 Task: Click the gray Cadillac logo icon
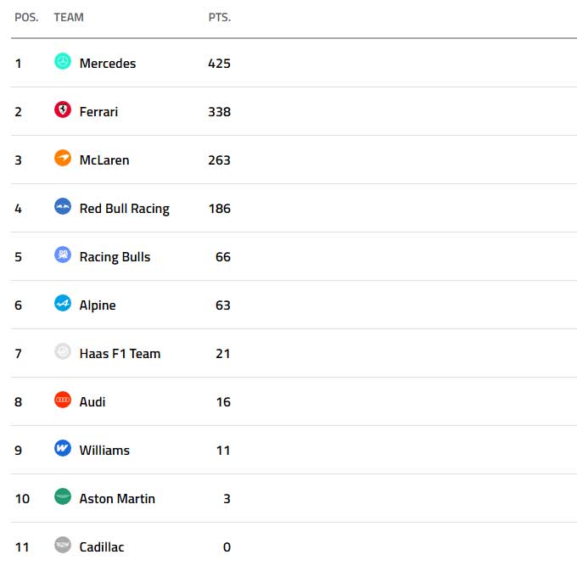point(63,546)
